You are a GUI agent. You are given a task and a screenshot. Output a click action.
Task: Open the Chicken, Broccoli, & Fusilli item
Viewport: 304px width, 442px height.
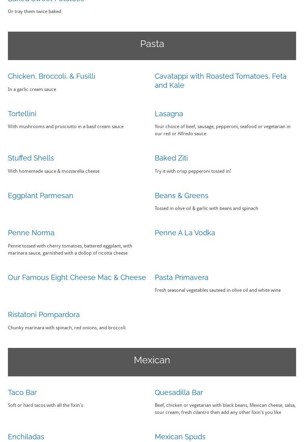(x=51, y=76)
